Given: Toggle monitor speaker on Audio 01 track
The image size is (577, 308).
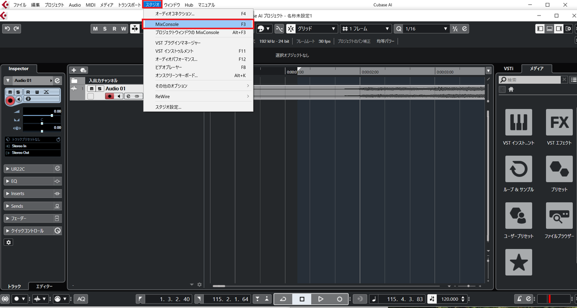Looking at the screenshot, I should pyautogui.click(x=119, y=96).
